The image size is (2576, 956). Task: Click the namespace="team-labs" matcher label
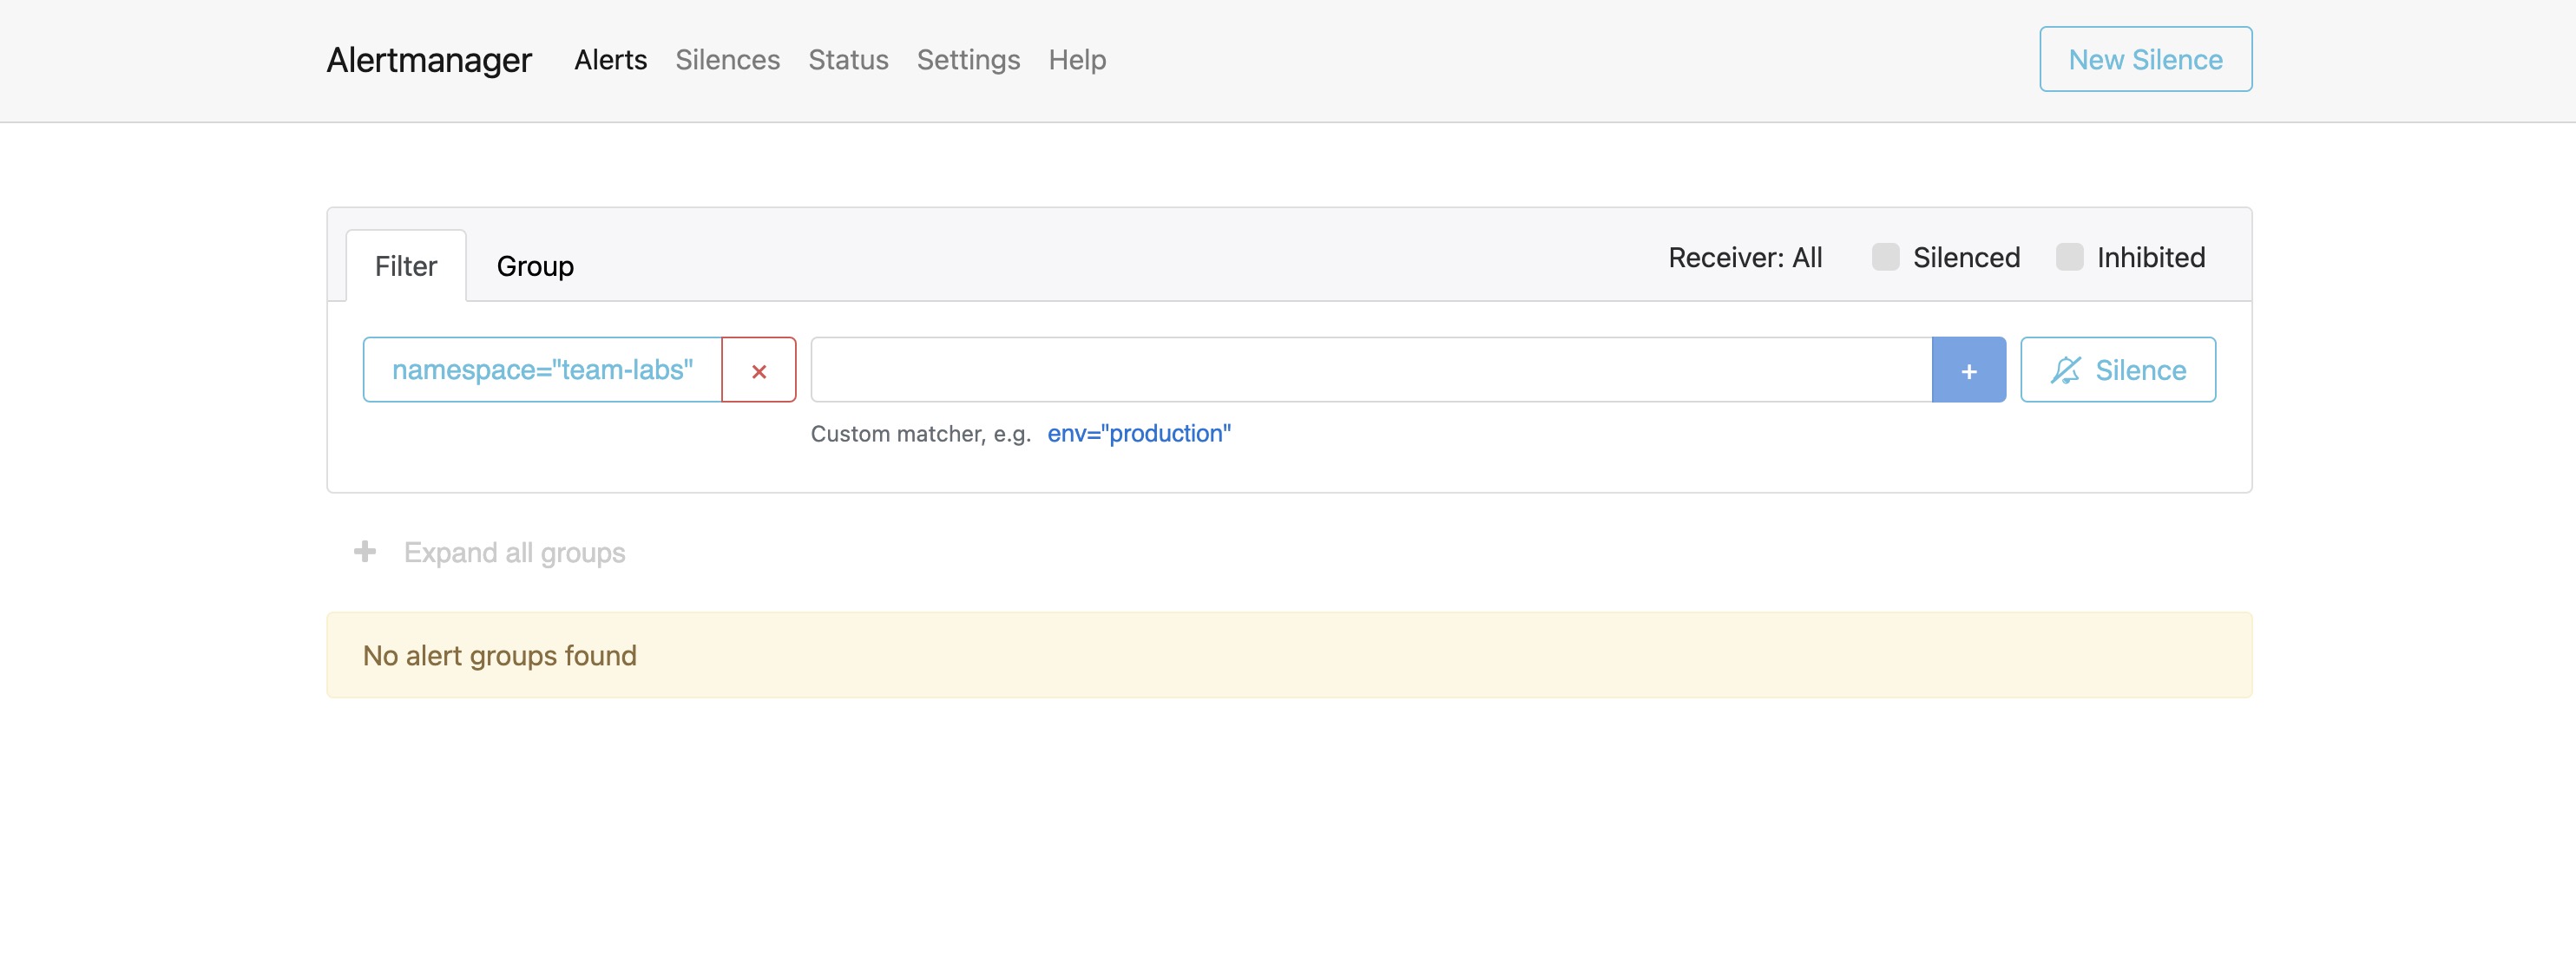point(542,370)
